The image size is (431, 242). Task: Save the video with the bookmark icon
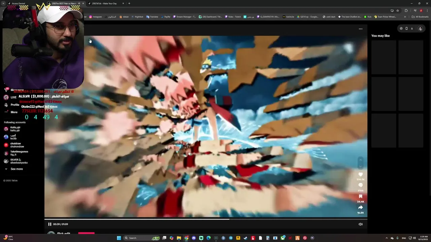coord(361,196)
